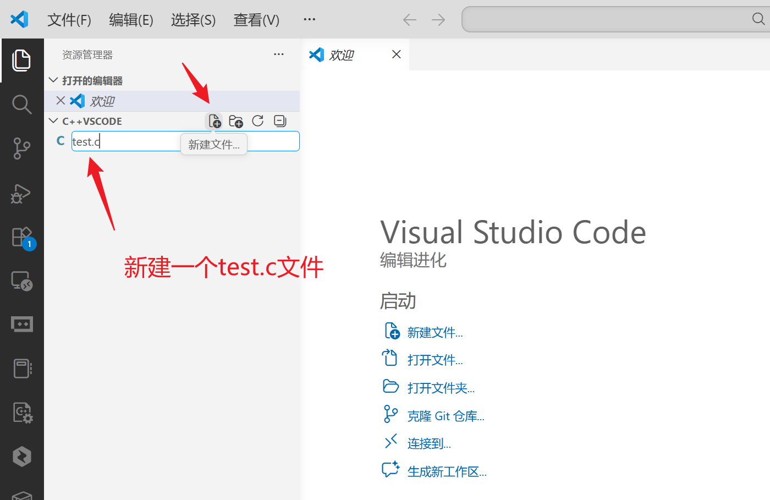The height and width of the screenshot is (500, 770).
Task: Open the Source Control view icon
Action: click(x=21, y=149)
